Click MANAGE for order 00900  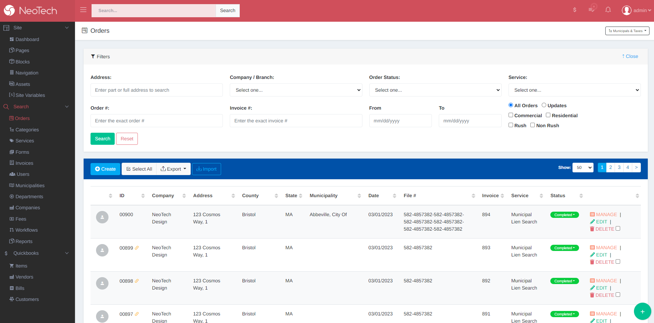604,214
